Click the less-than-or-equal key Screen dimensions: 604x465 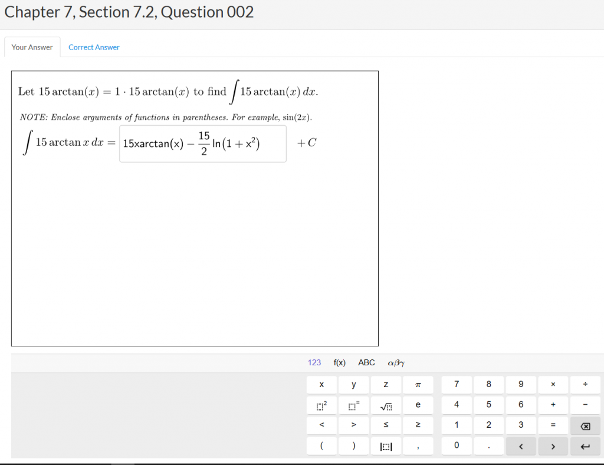point(386,425)
